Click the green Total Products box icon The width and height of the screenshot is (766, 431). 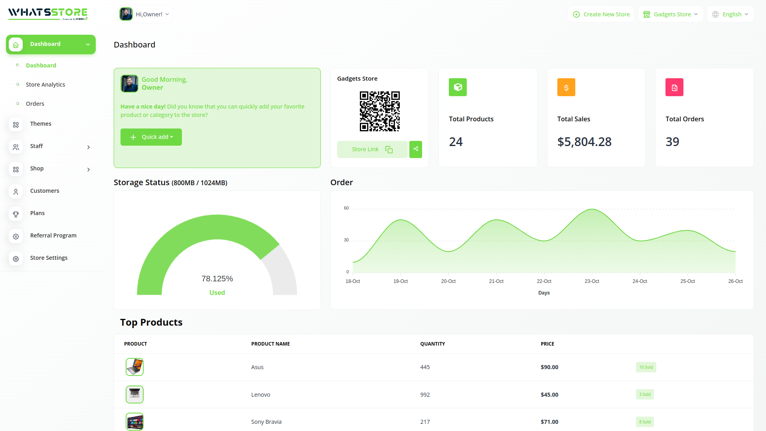tap(458, 87)
